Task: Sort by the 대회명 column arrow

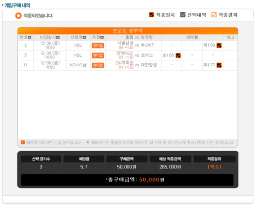Action: pos(84,38)
